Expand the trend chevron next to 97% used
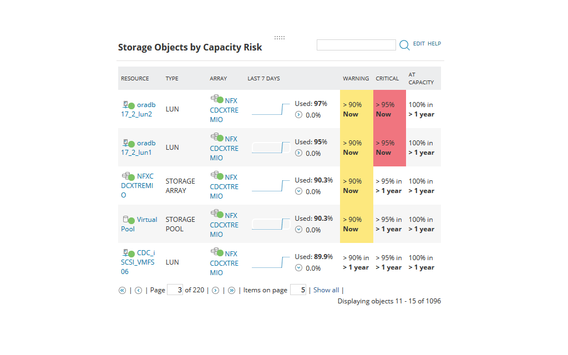This screenshot has height=355, width=568. click(x=298, y=115)
